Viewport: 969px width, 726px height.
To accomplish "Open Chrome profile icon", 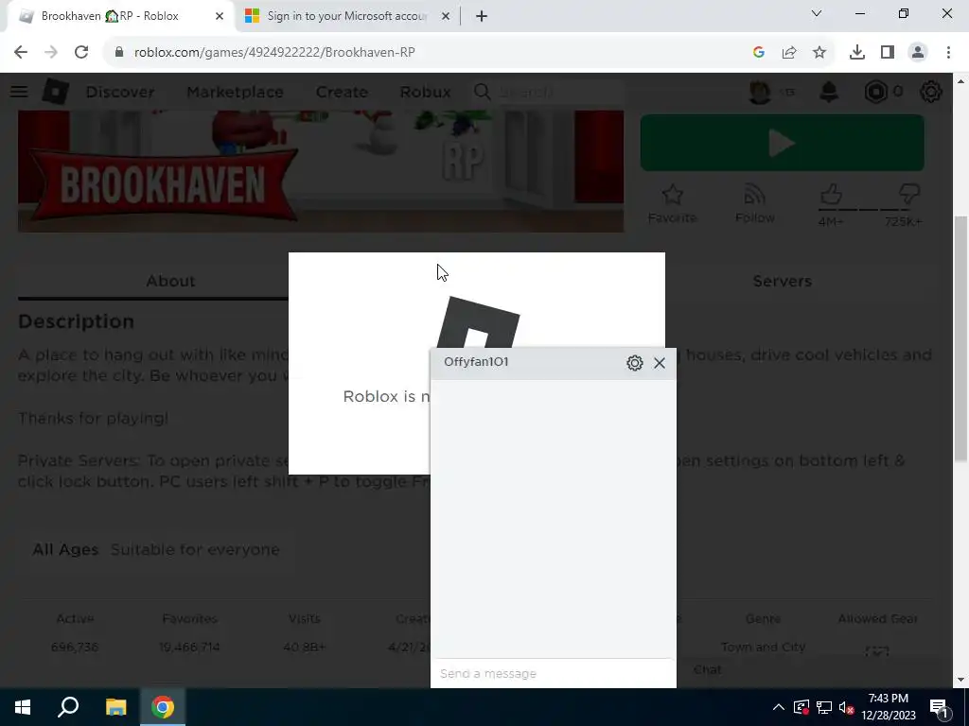I will coord(918,53).
